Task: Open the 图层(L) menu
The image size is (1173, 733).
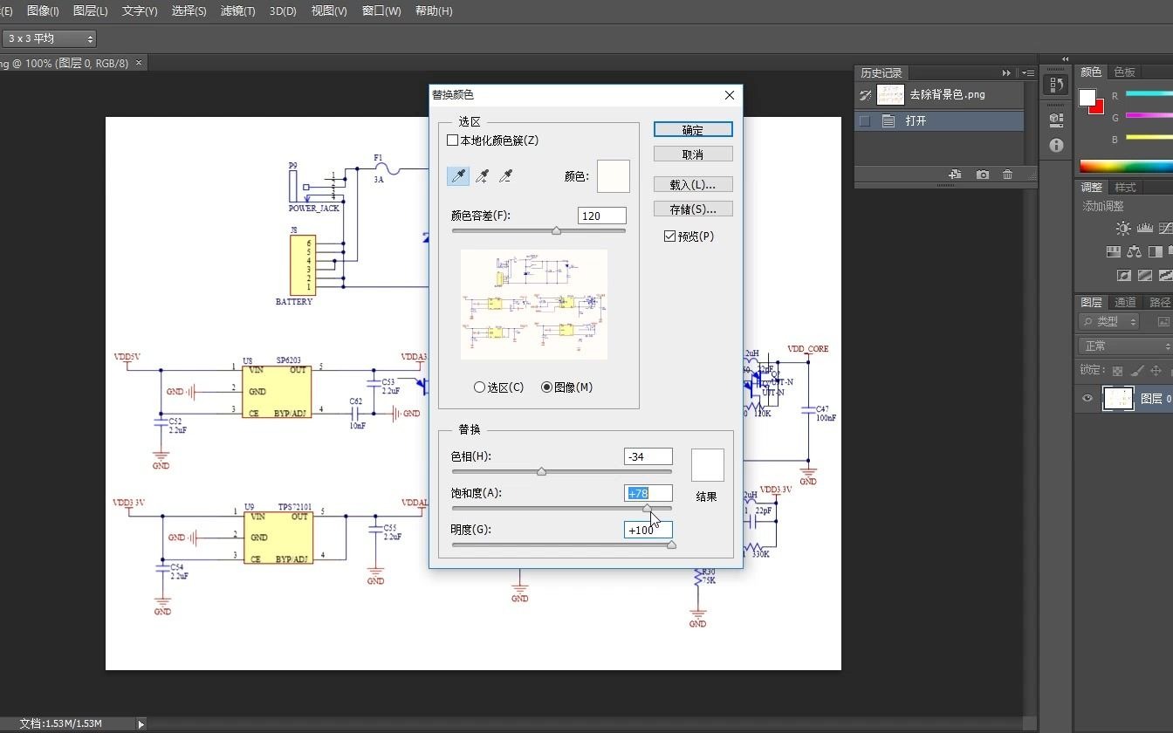Action: [x=91, y=11]
